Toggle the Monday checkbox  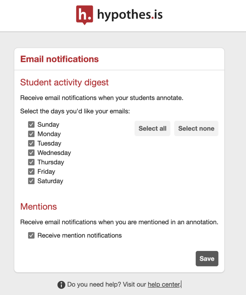click(31, 134)
